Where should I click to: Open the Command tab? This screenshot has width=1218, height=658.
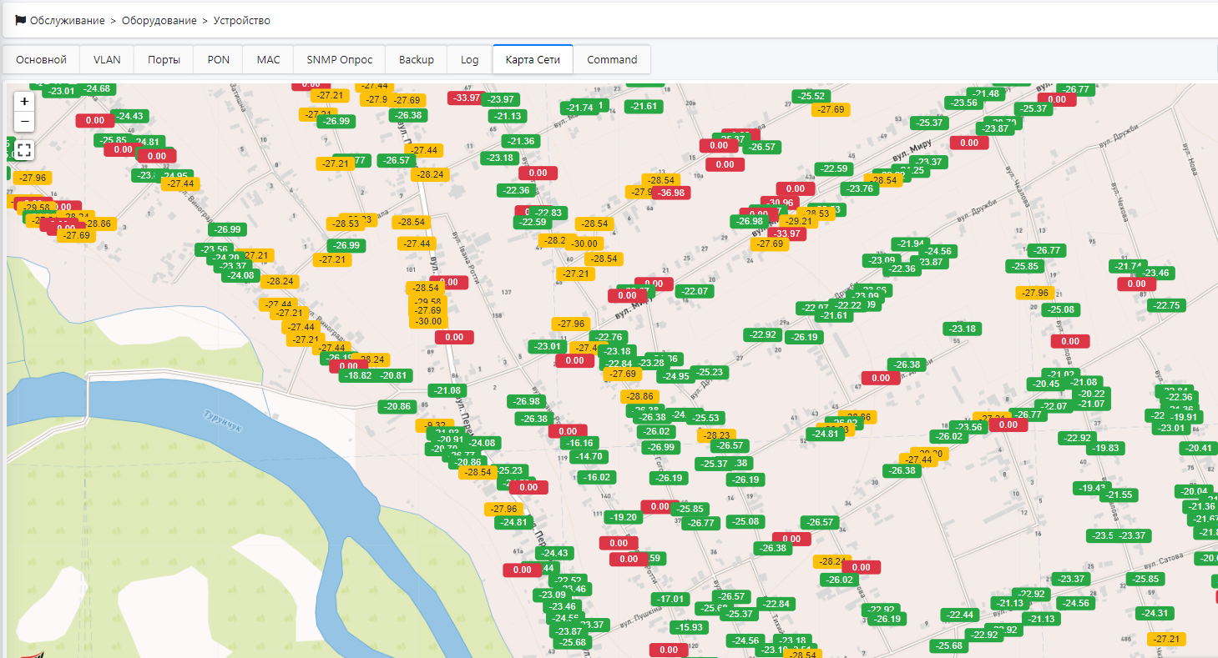pos(612,60)
